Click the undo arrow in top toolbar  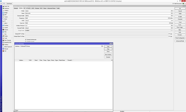(1, 3)
